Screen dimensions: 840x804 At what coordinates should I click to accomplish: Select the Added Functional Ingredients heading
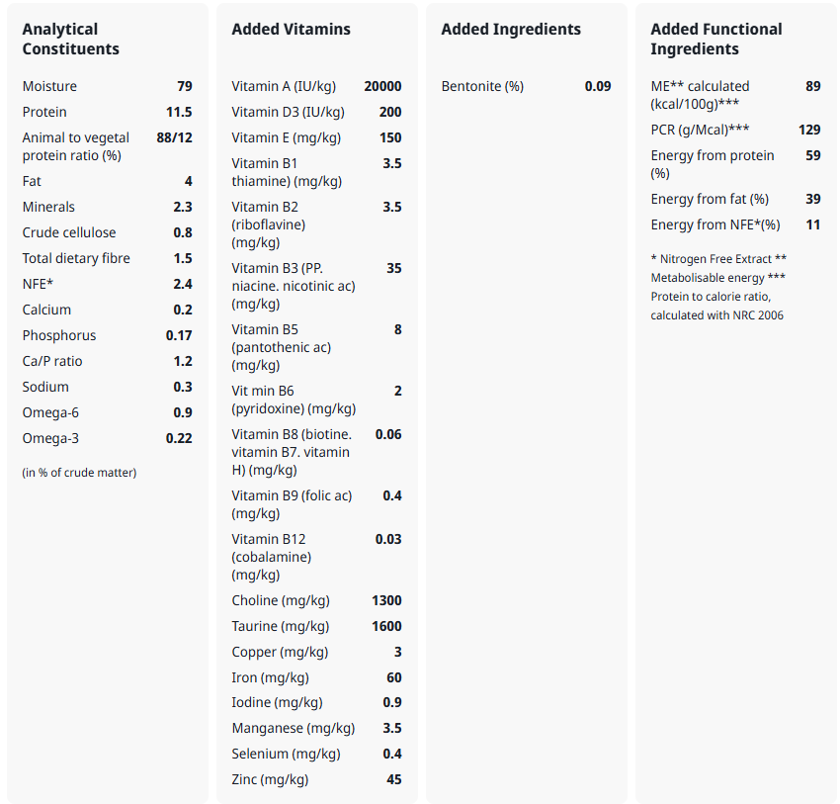pos(715,40)
